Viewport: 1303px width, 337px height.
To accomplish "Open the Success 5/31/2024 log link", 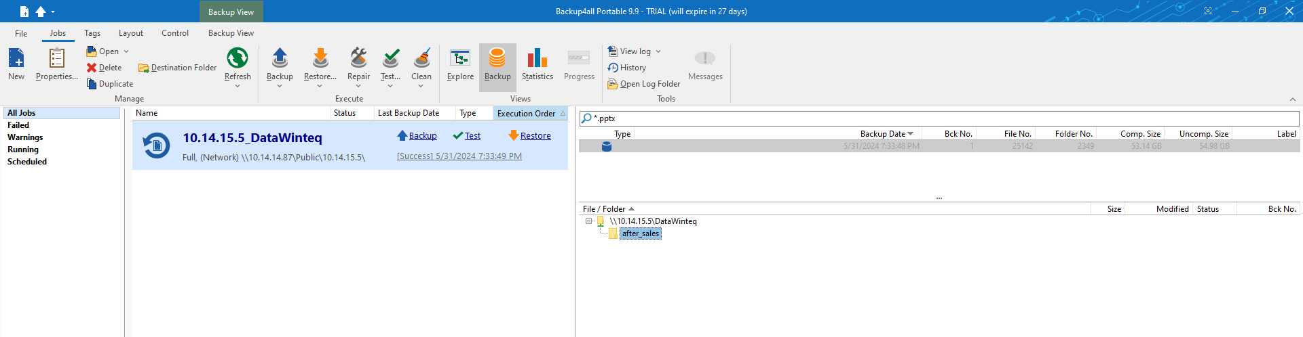I will click(459, 156).
